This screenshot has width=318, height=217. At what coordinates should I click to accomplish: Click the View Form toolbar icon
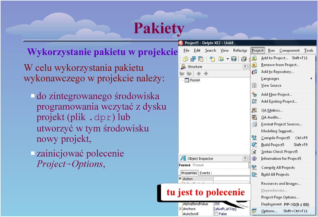pos(193,59)
